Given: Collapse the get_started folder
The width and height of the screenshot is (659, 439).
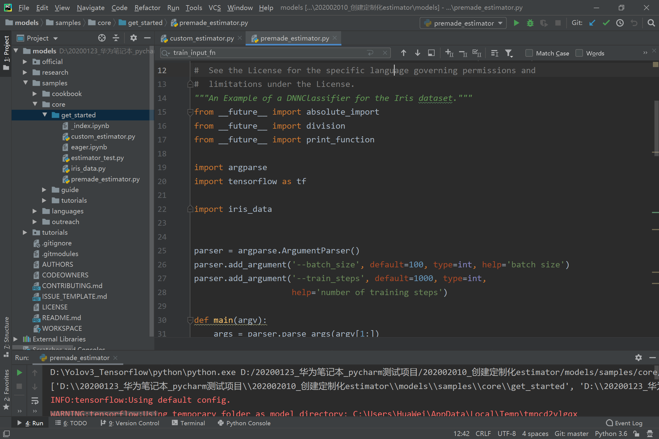Looking at the screenshot, I should [x=45, y=115].
